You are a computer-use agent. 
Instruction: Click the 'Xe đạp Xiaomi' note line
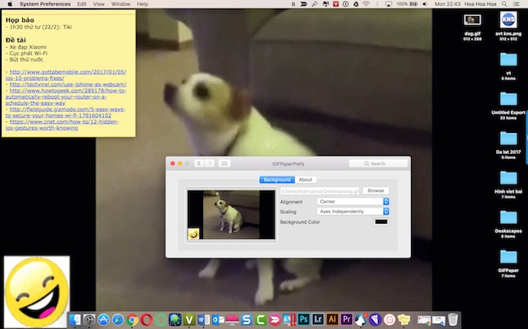(x=28, y=47)
